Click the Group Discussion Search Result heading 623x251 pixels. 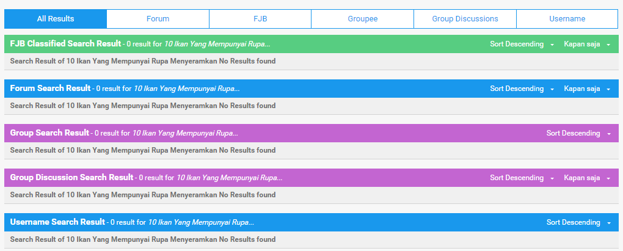coord(71,177)
